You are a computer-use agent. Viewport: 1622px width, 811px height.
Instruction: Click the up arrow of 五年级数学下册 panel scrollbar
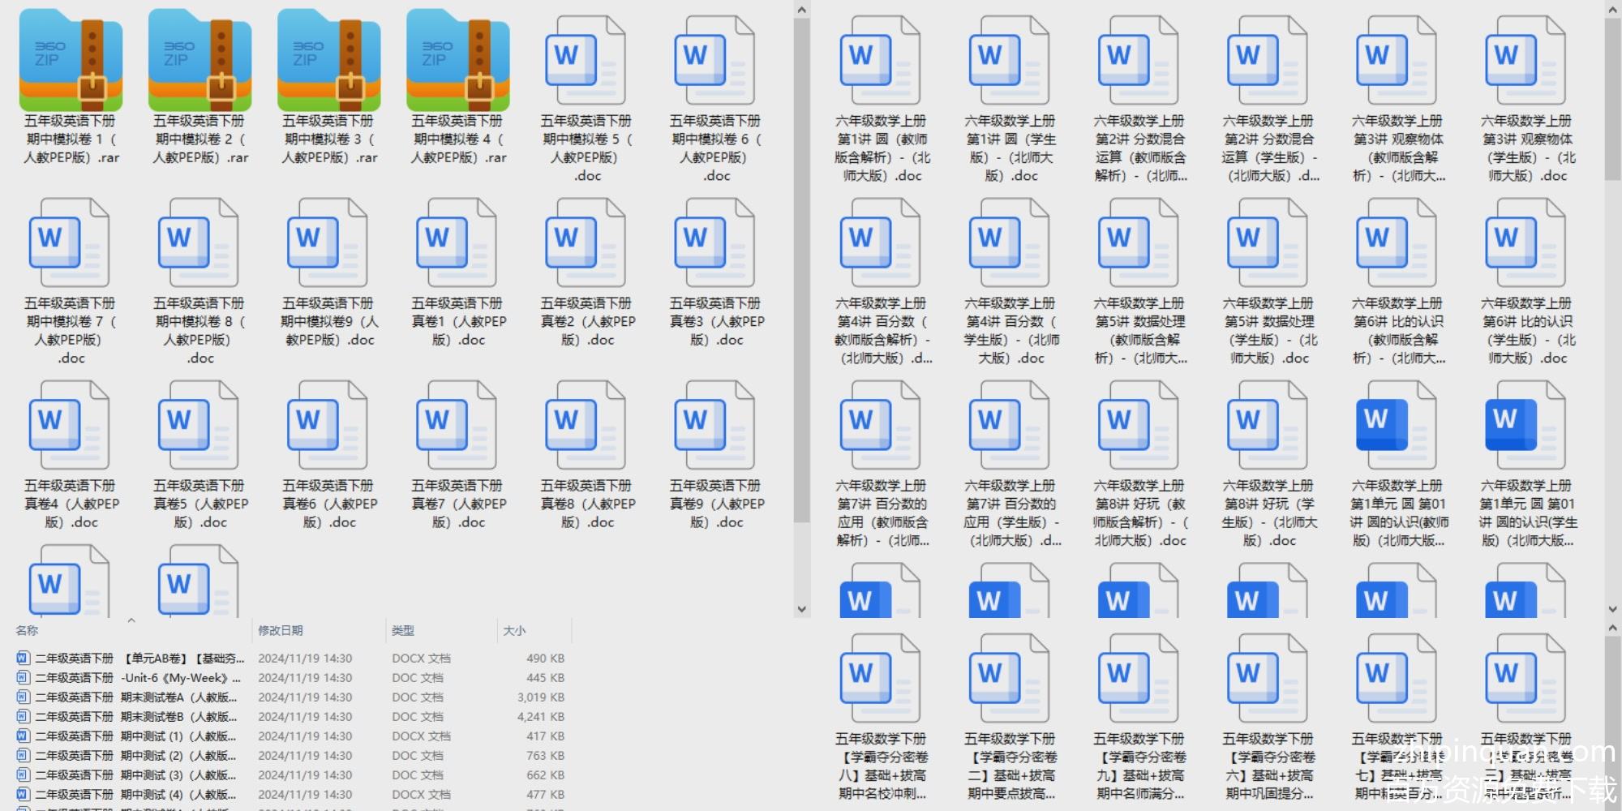click(x=1613, y=628)
